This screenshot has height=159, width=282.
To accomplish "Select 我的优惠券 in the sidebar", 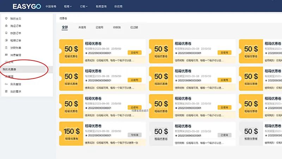I will (10, 69).
